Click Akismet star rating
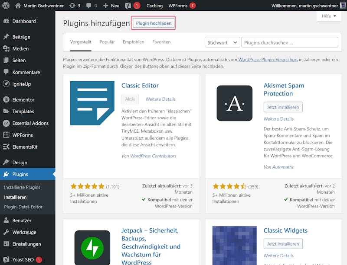This screenshot has height=265, width=347. [x=229, y=186]
